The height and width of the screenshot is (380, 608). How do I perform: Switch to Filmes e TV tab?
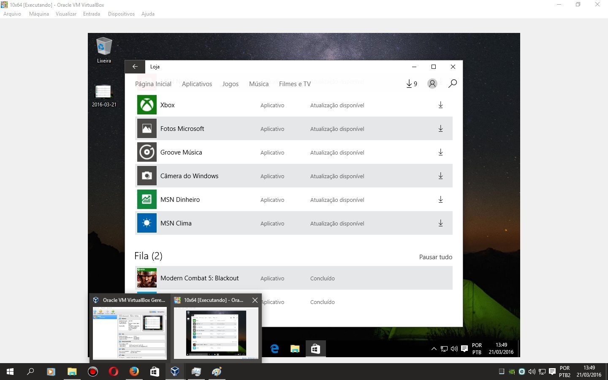pos(295,84)
